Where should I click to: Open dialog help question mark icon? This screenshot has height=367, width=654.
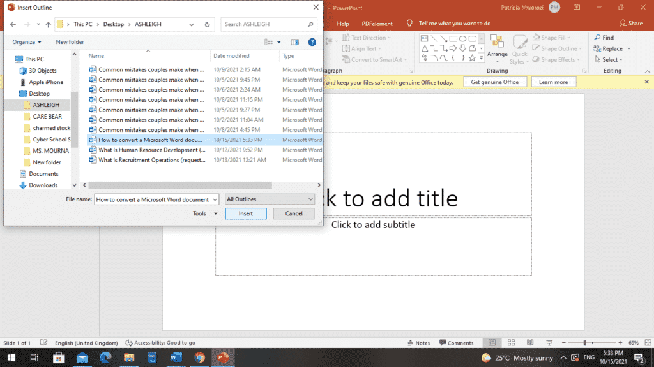312,42
